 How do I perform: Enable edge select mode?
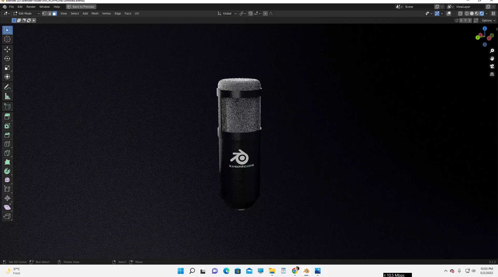[x=50, y=13]
